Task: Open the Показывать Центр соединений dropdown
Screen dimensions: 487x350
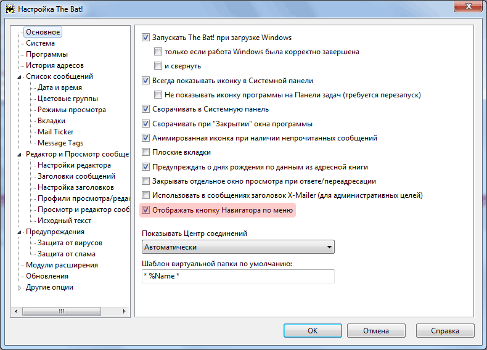Action: pyautogui.click(x=238, y=247)
